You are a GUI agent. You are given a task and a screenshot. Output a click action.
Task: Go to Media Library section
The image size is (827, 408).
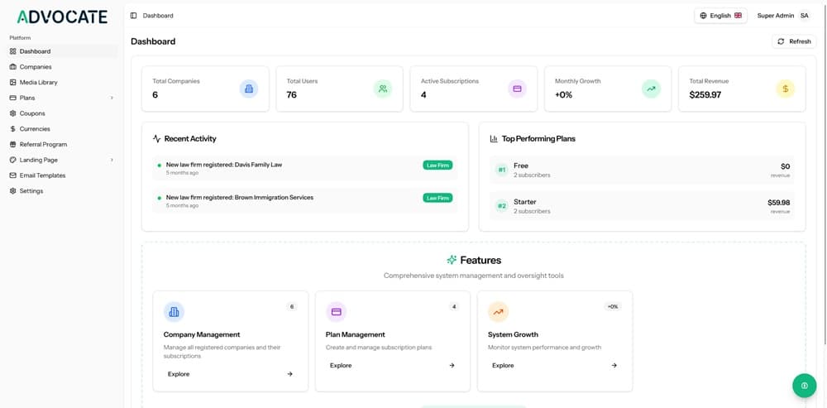[38, 83]
